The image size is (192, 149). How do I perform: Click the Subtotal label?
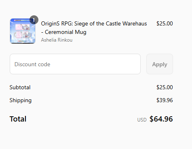[x=20, y=87]
